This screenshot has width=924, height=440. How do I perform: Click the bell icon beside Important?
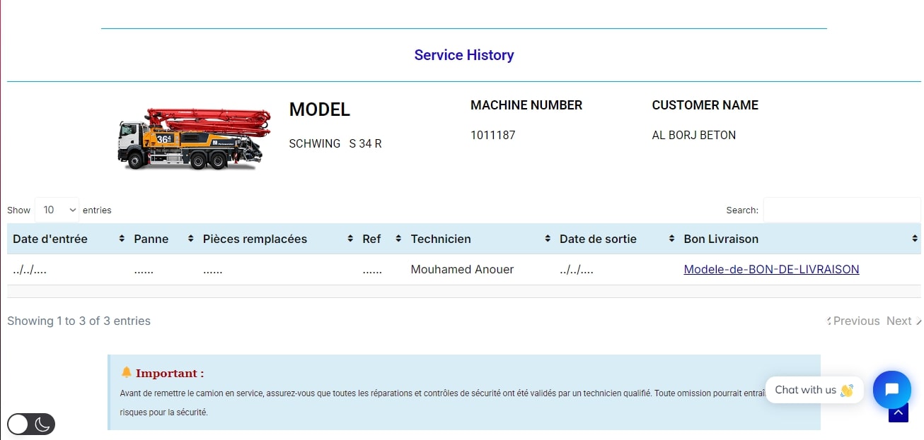127,372
